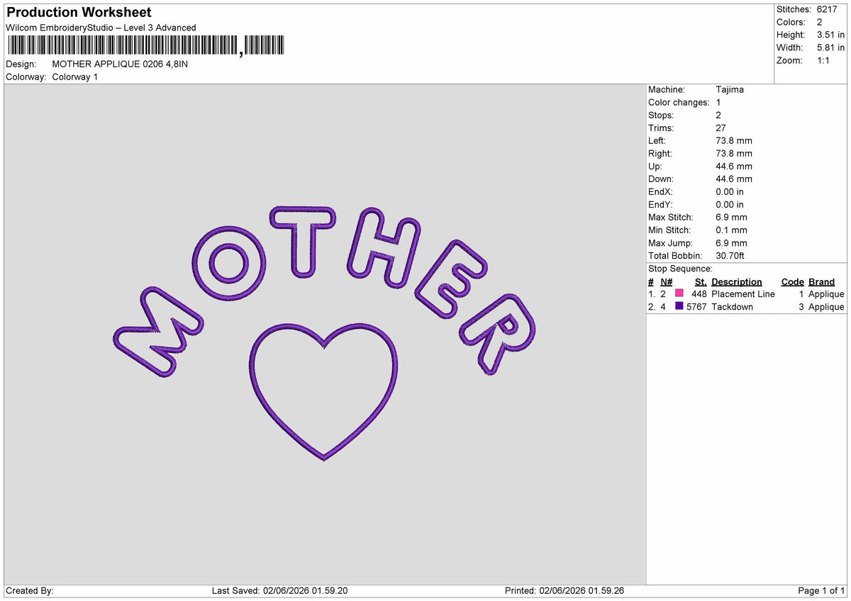Click the EndX value 0.00 in
Image resolution: width=851 pixels, height=601 pixels.
click(730, 191)
